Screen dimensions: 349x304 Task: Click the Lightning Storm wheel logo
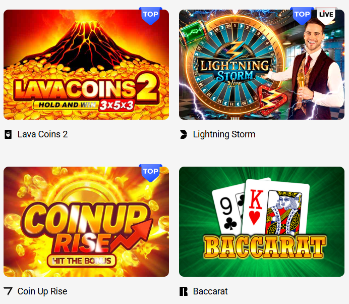point(235,67)
